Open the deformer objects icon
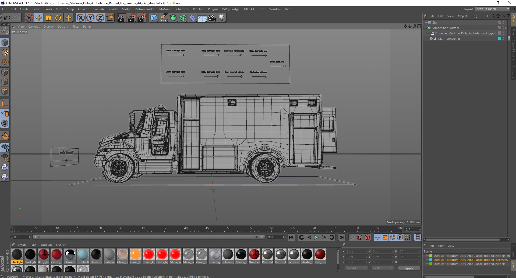The image size is (516, 278). click(193, 18)
